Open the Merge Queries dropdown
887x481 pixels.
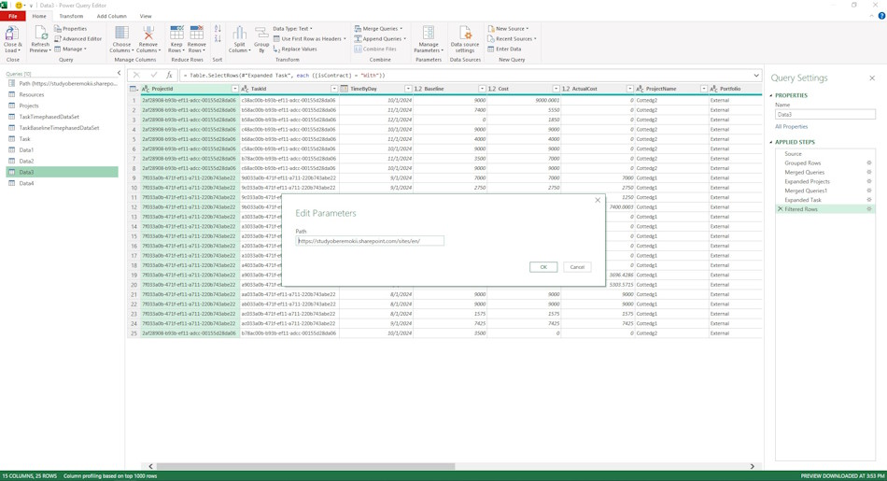(x=378, y=29)
